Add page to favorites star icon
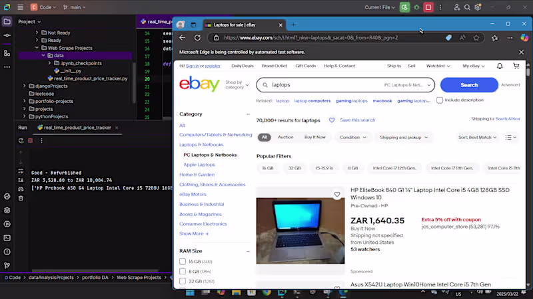The image size is (533, 299). pos(476,38)
